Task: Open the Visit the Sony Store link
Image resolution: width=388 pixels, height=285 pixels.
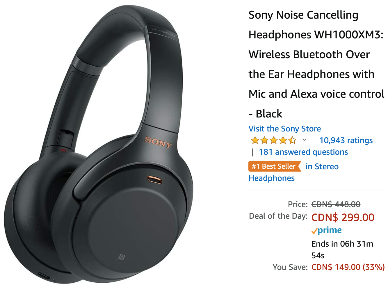Action: tap(284, 129)
